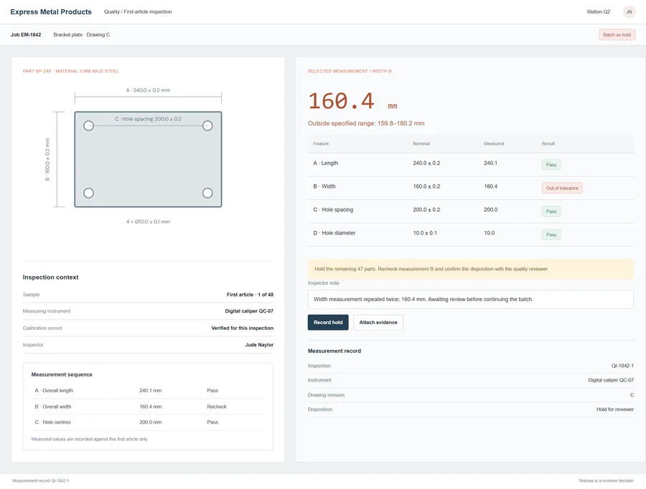Click footer text Measurement record QI-1842-1
This screenshot has width=646, height=489.
pos(41,481)
